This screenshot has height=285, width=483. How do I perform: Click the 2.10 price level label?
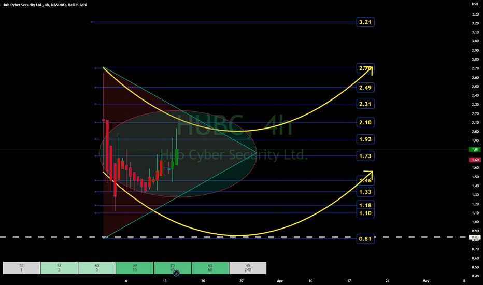click(365, 123)
